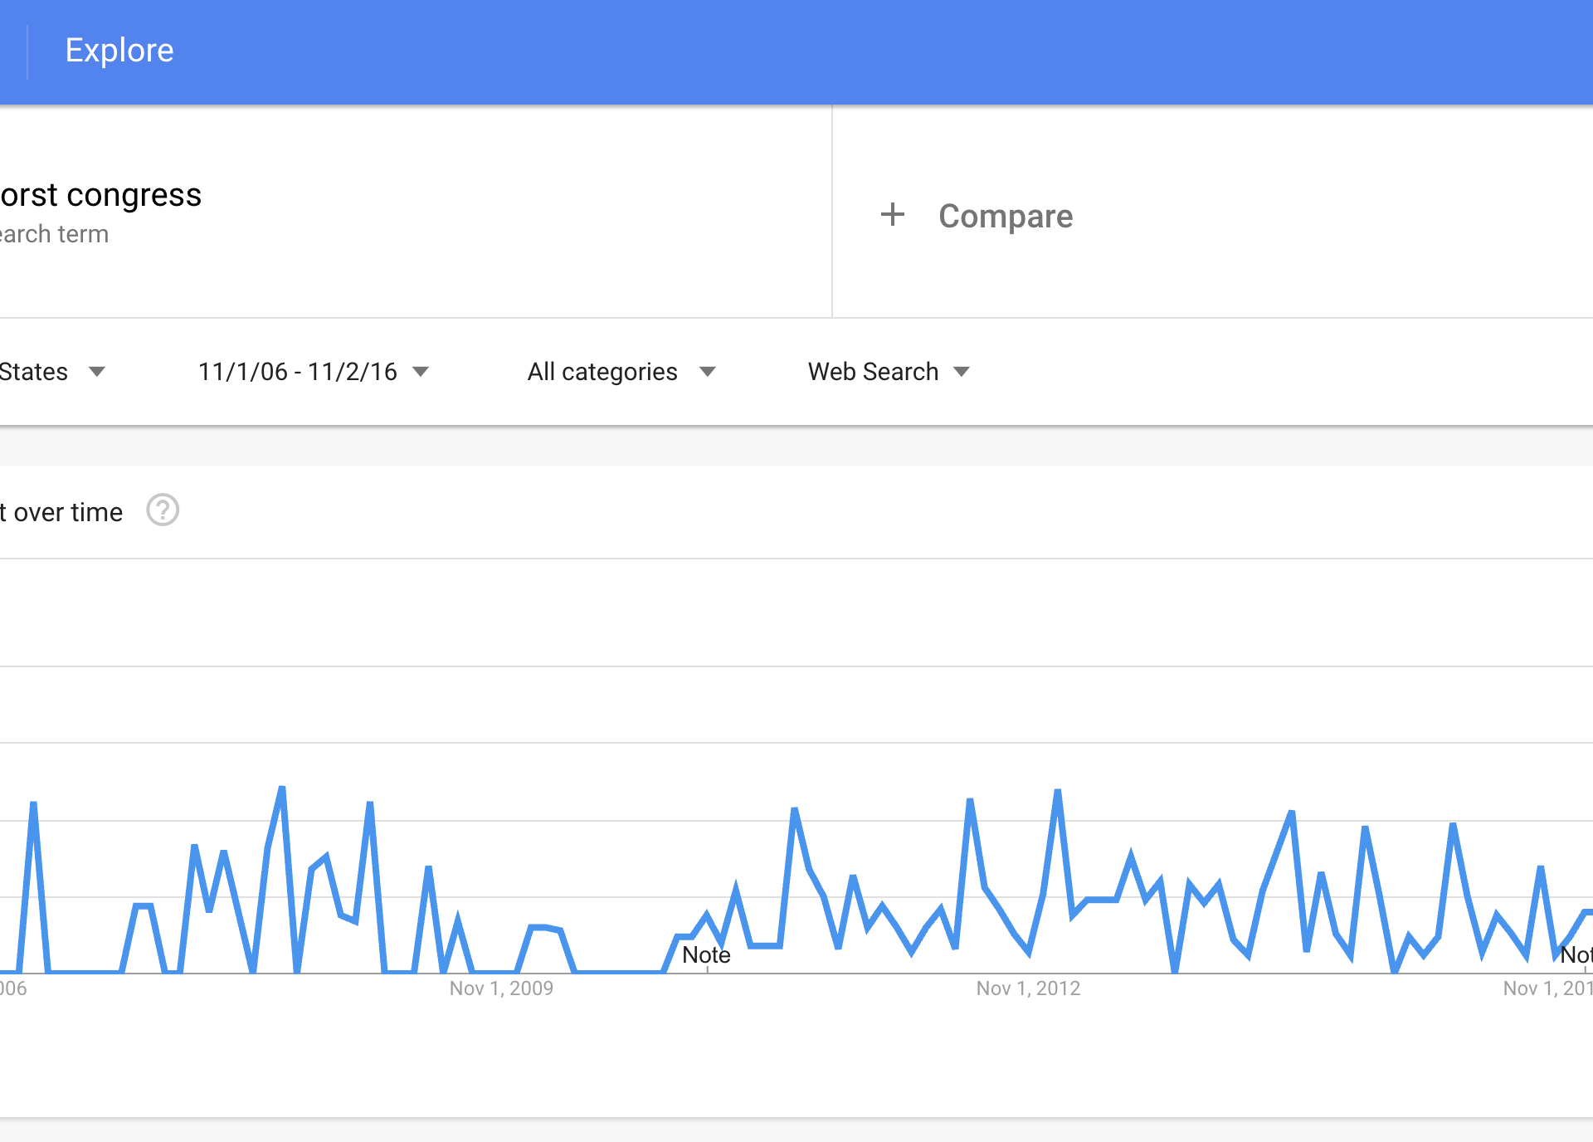Open the Web Search type dropdown
The image size is (1593, 1142).
point(888,372)
